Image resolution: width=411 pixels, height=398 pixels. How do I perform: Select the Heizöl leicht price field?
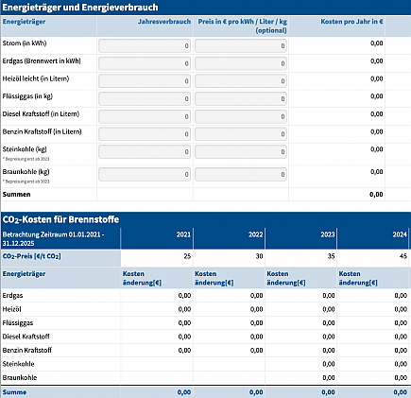point(241,81)
